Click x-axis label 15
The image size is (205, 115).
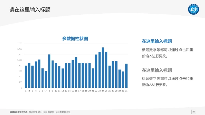click(x=73, y=91)
